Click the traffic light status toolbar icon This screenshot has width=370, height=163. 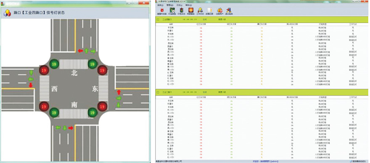(x=182, y=10)
